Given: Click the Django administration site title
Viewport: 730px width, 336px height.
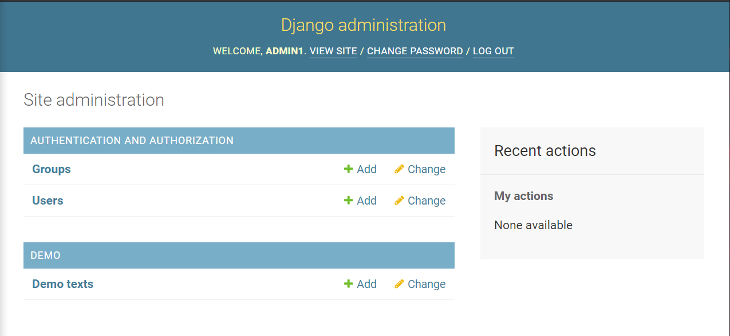Looking at the screenshot, I should click(364, 25).
